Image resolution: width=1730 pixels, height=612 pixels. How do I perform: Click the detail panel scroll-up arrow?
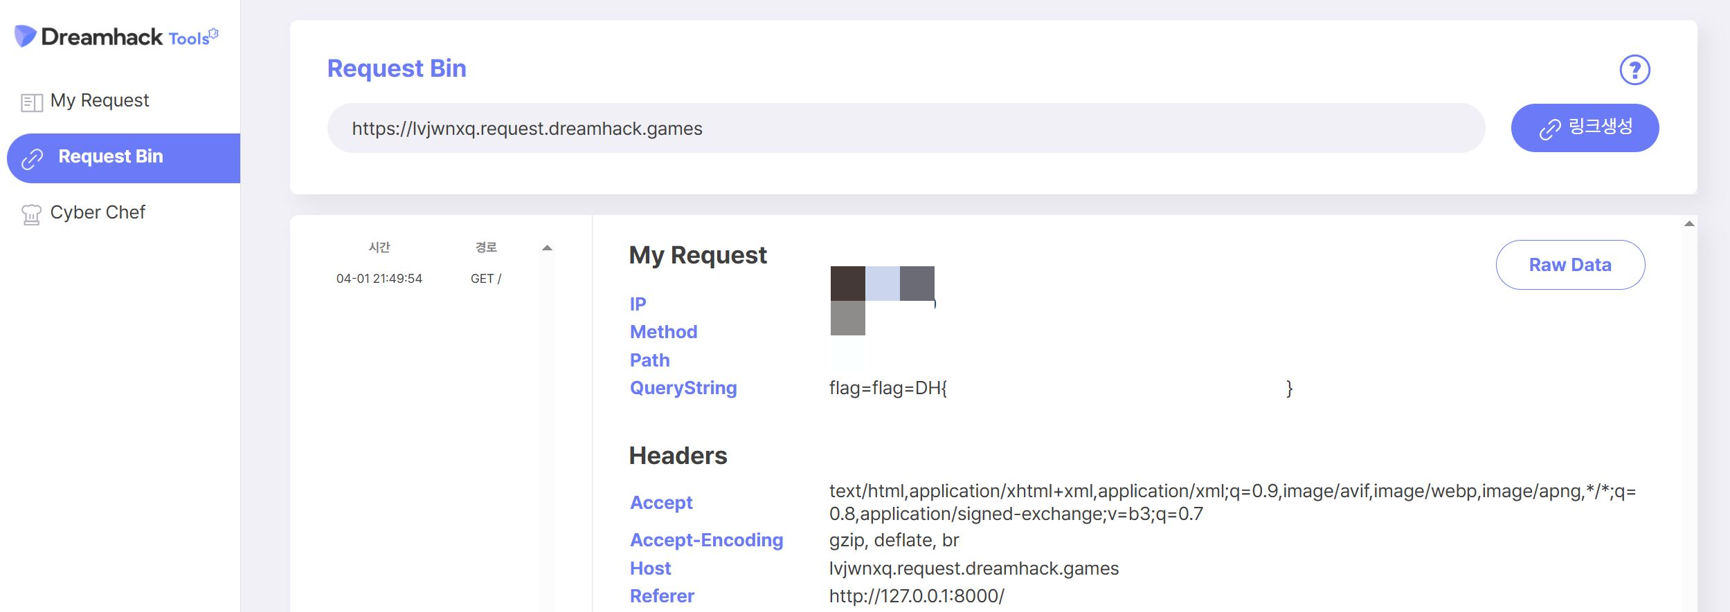[x=1689, y=223]
